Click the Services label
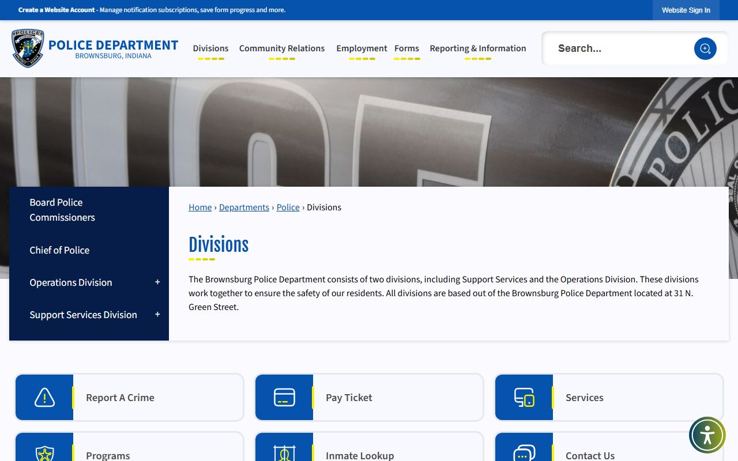The height and width of the screenshot is (461, 738). coord(584,398)
